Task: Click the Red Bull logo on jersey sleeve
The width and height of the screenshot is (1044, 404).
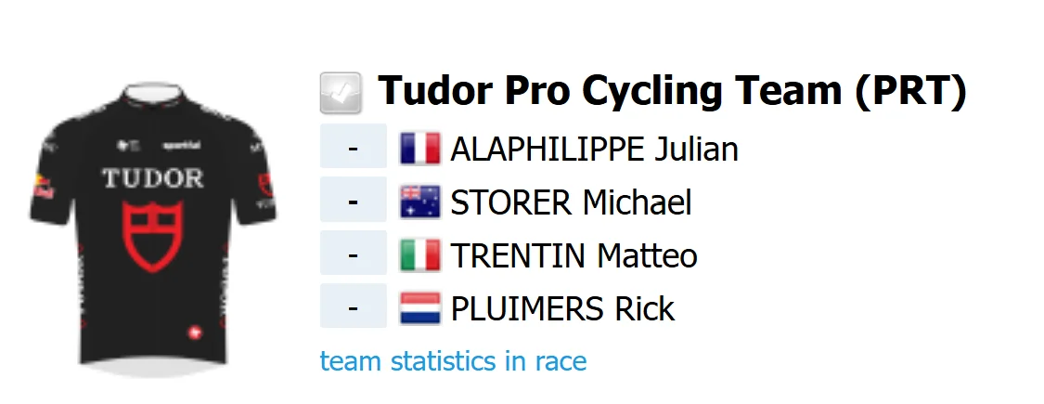Action: pyautogui.click(x=44, y=188)
